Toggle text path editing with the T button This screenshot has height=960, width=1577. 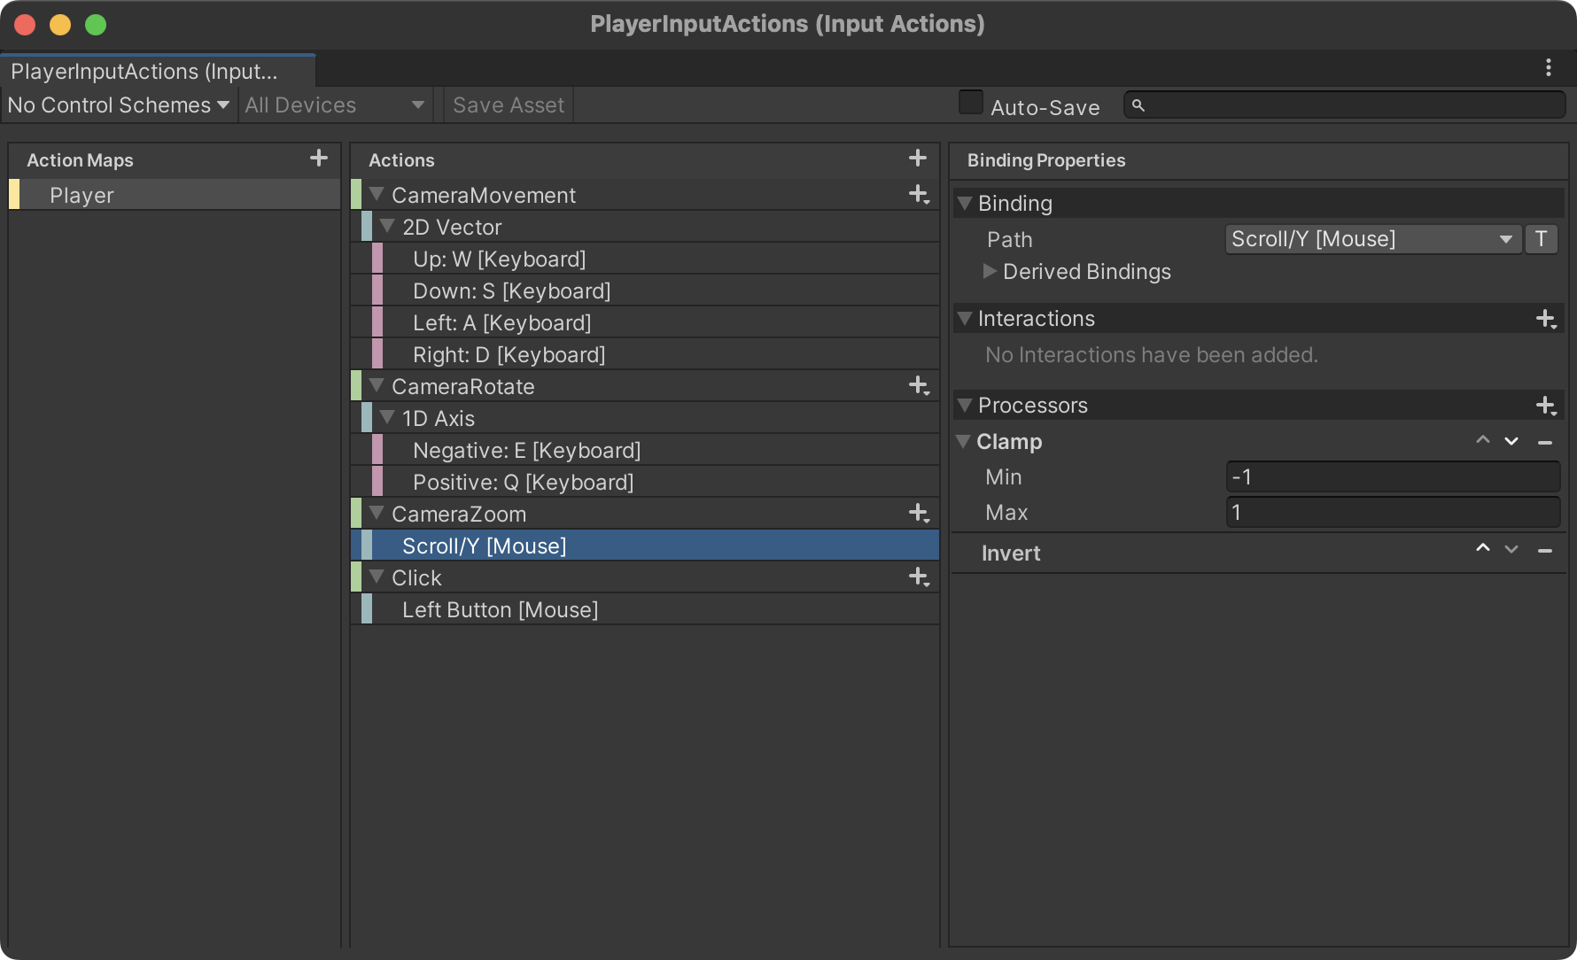(1541, 239)
